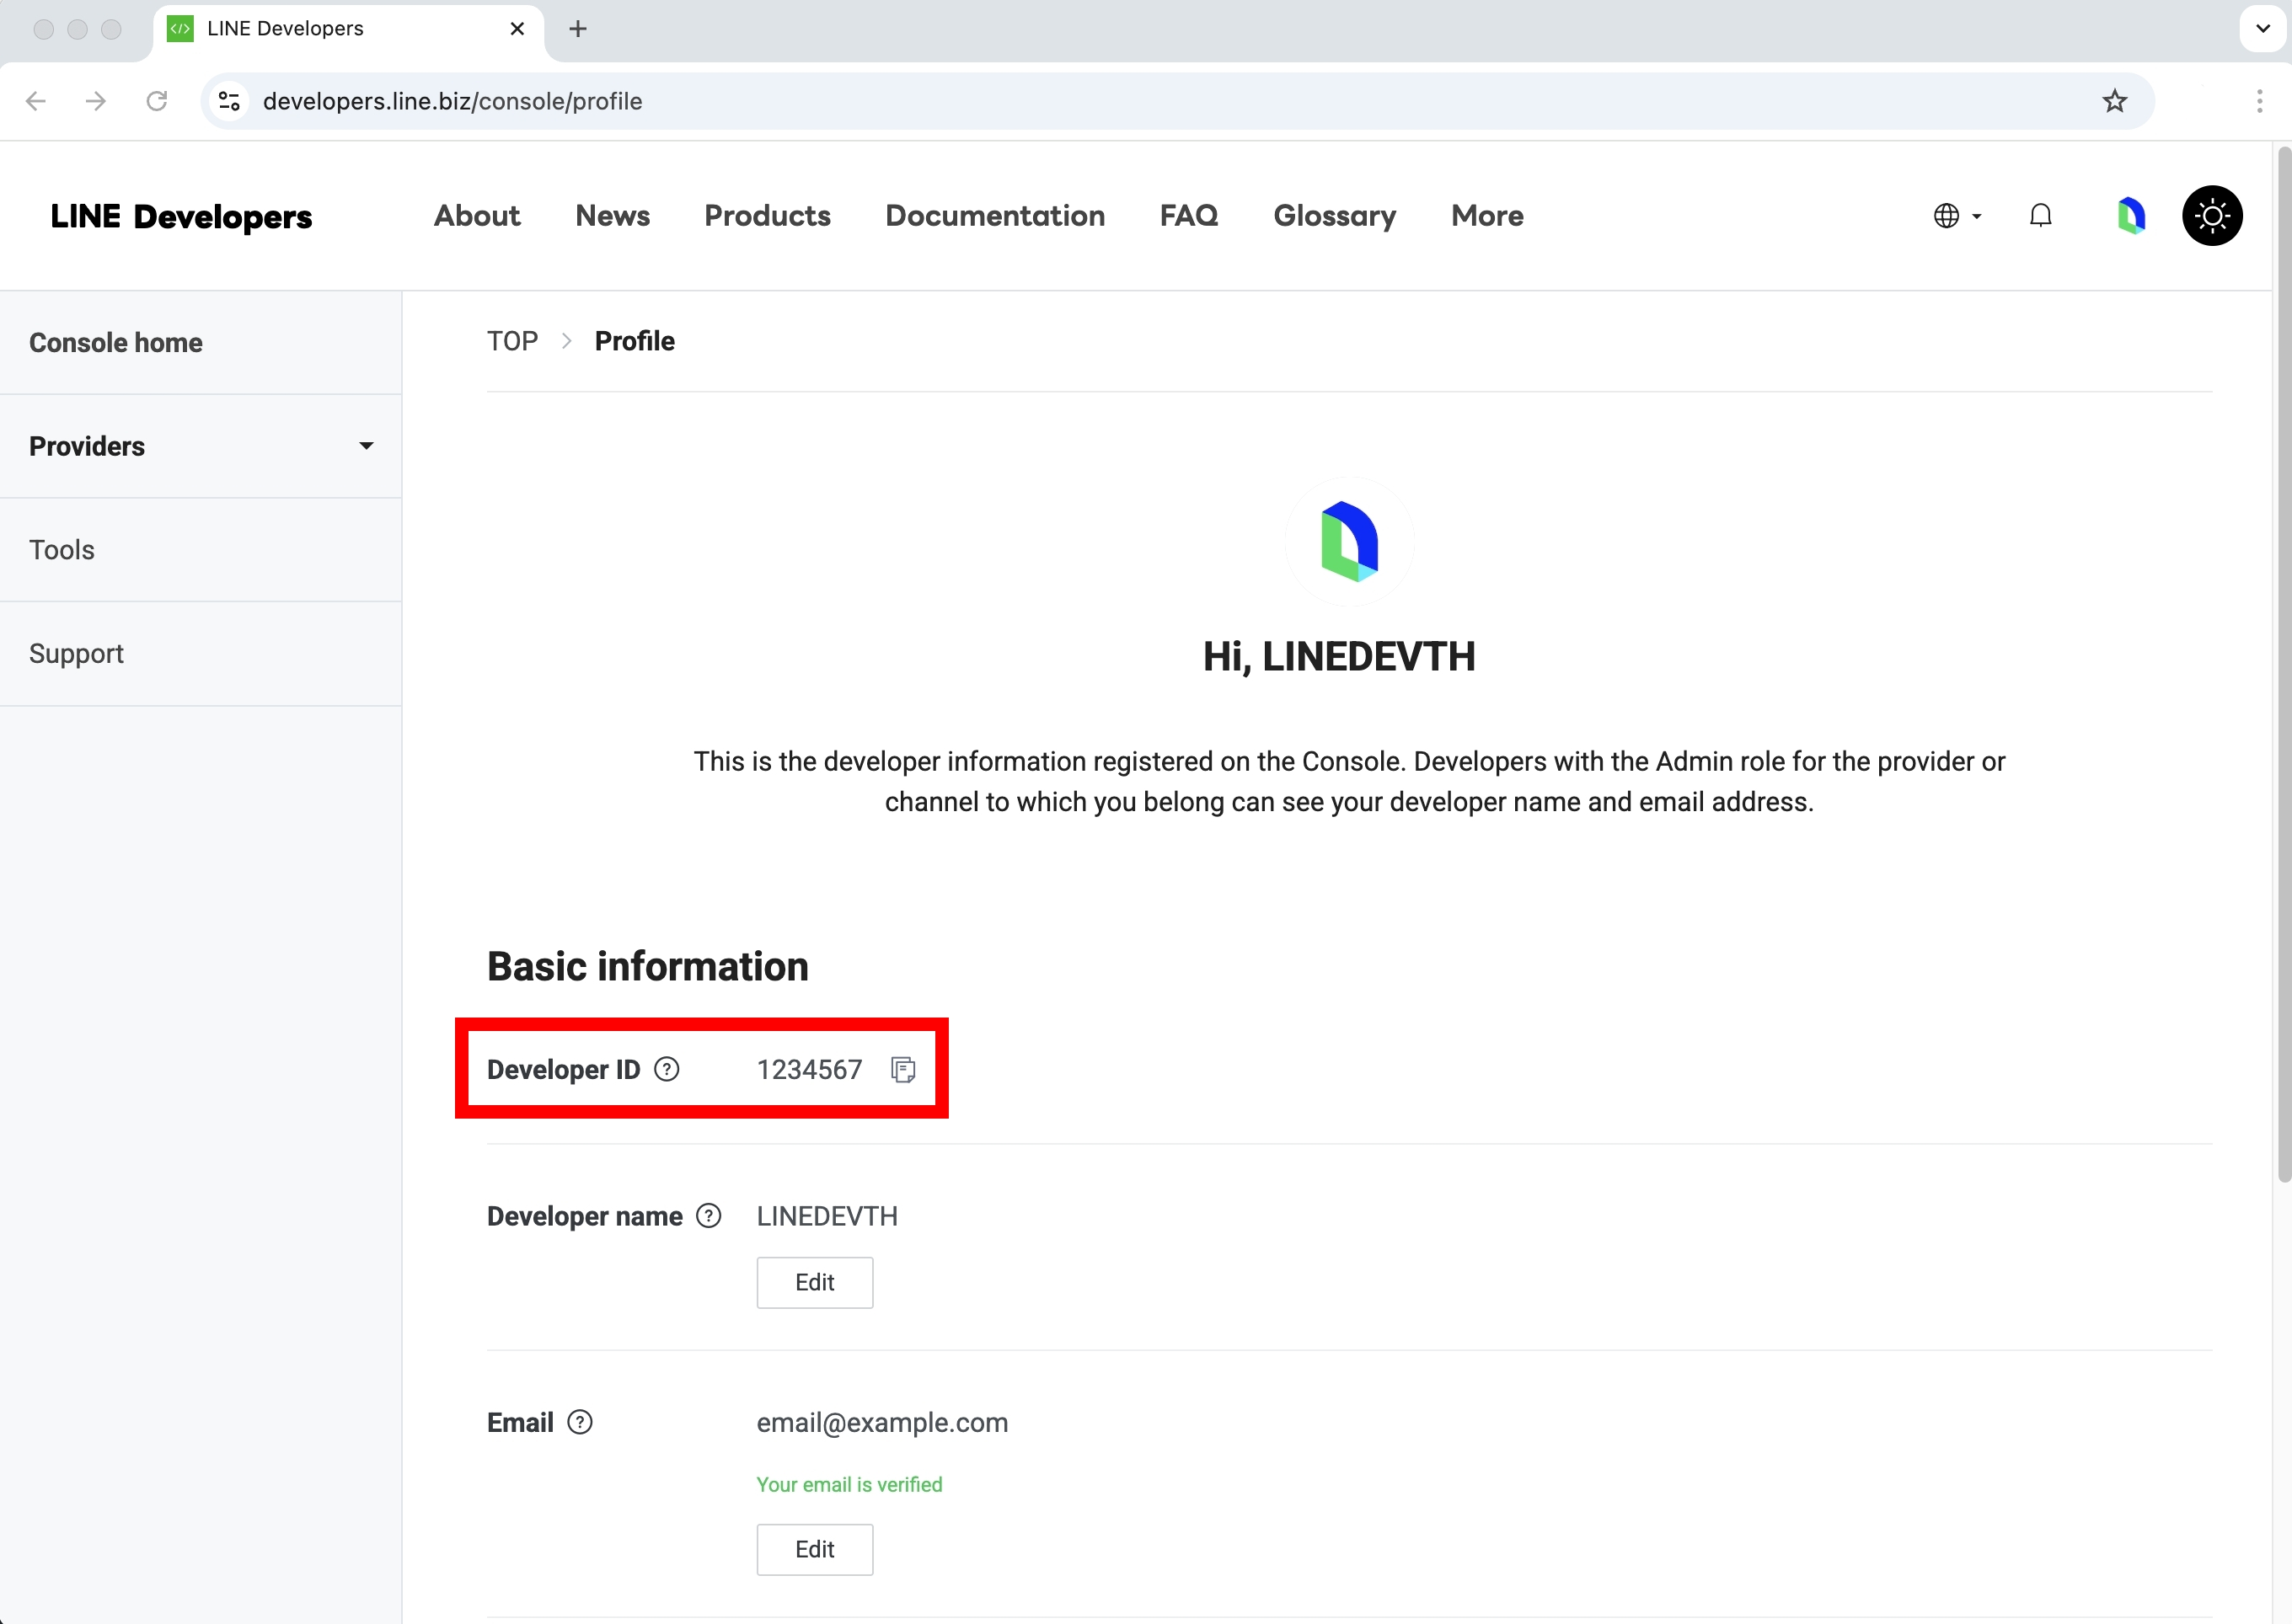Viewport: 2292px width, 1624px height.
Task: Click the help icon next to Email
Action: (579, 1421)
